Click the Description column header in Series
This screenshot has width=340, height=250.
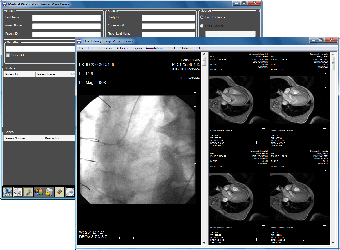59,138
